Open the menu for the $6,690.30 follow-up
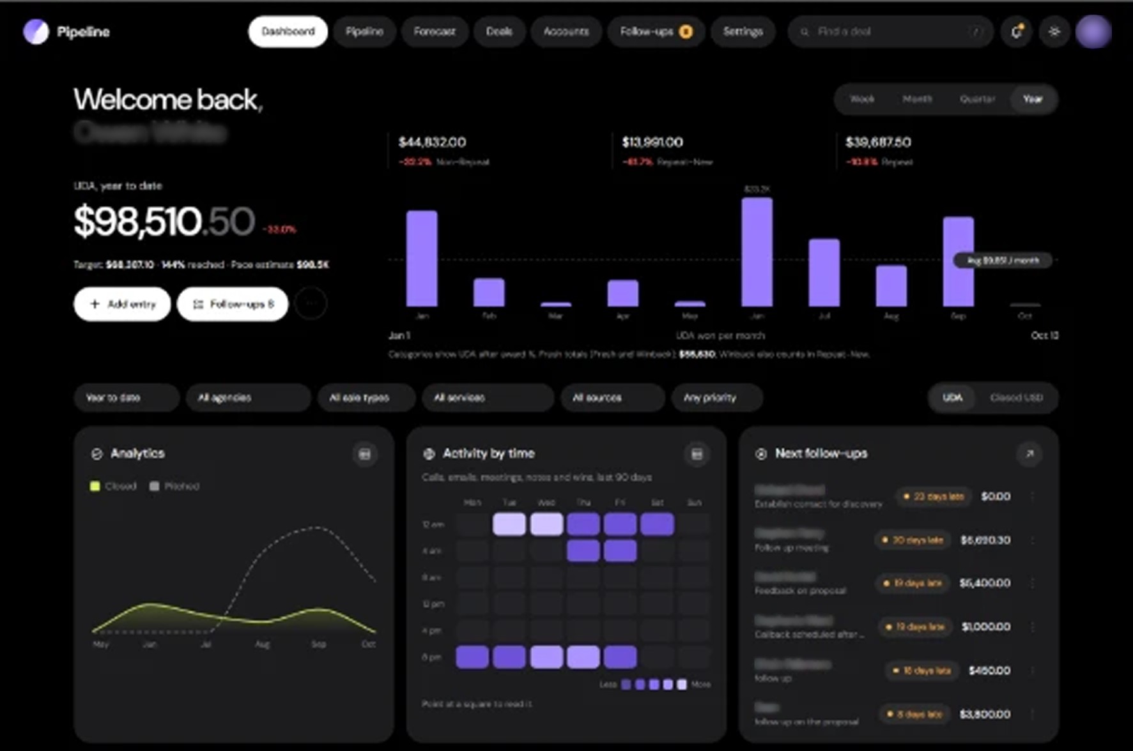The height and width of the screenshot is (751, 1133). [x=1033, y=540]
